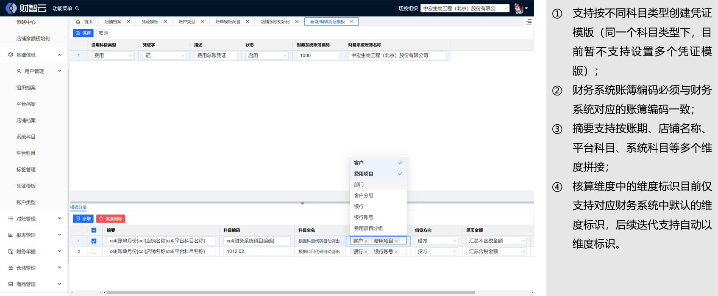The height and width of the screenshot is (296, 718).
Task: Check the row 2 entry checkbox
Action: point(94,251)
